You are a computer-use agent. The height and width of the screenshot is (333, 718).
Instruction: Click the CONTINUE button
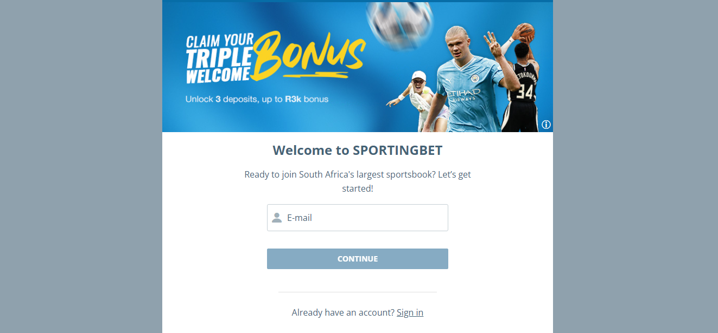pyautogui.click(x=358, y=259)
